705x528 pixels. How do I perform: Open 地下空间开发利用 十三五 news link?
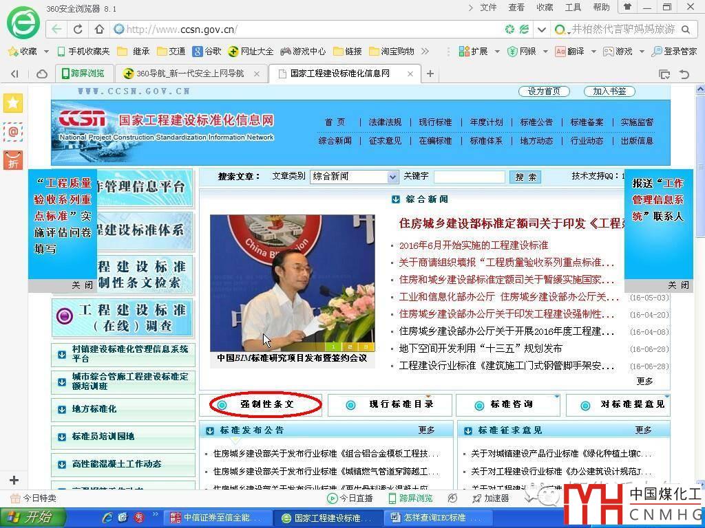click(x=480, y=349)
